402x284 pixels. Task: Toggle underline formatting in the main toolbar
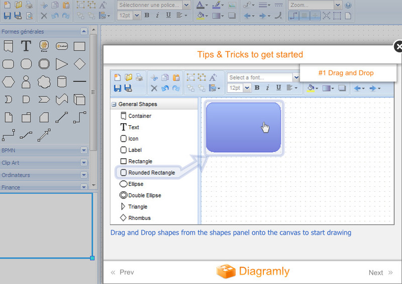(168, 16)
